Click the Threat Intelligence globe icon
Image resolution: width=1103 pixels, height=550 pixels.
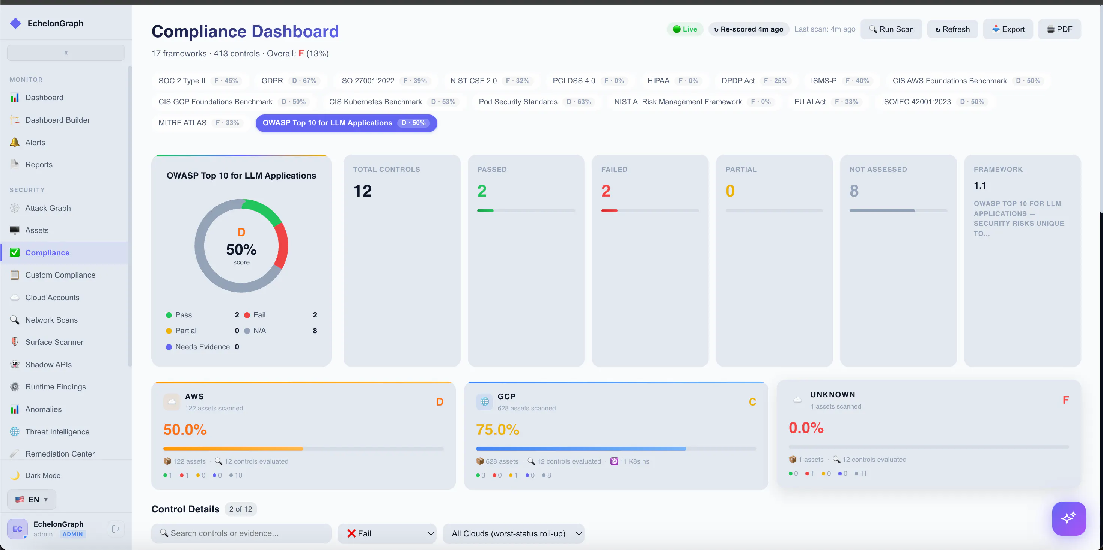[x=15, y=431]
